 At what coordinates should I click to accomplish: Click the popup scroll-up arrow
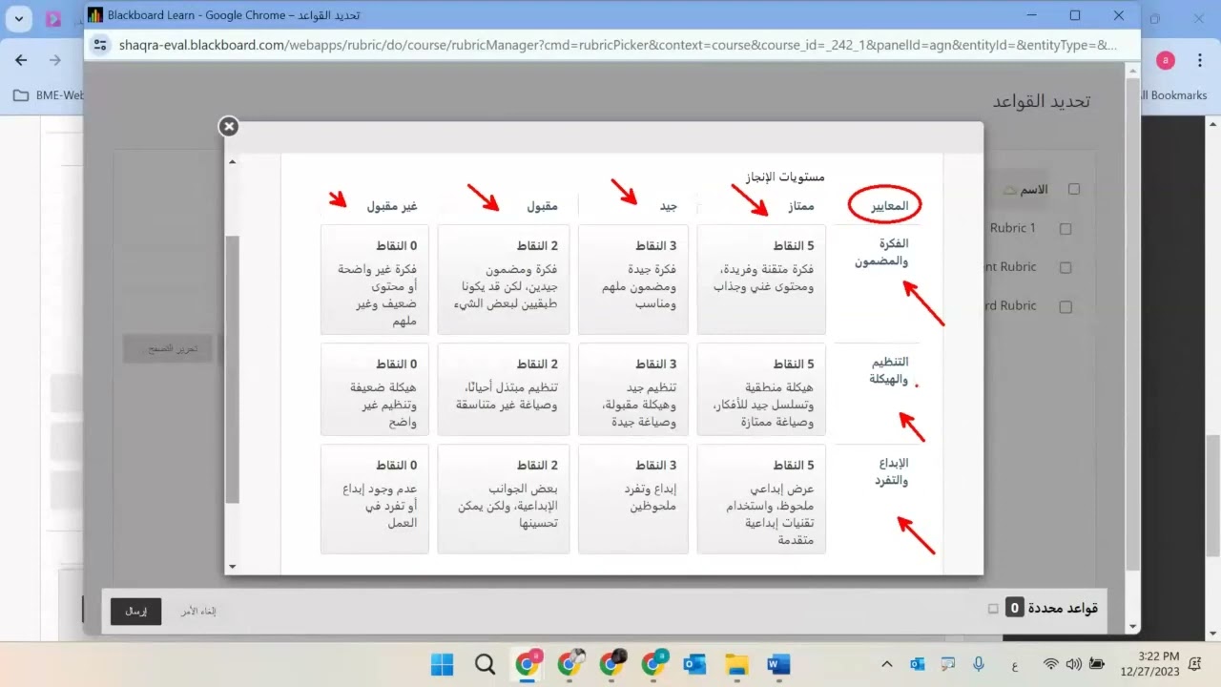point(232,163)
